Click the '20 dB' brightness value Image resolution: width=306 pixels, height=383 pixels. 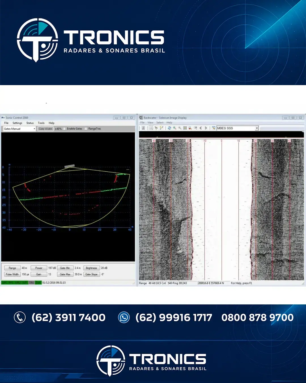tap(104, 268)
